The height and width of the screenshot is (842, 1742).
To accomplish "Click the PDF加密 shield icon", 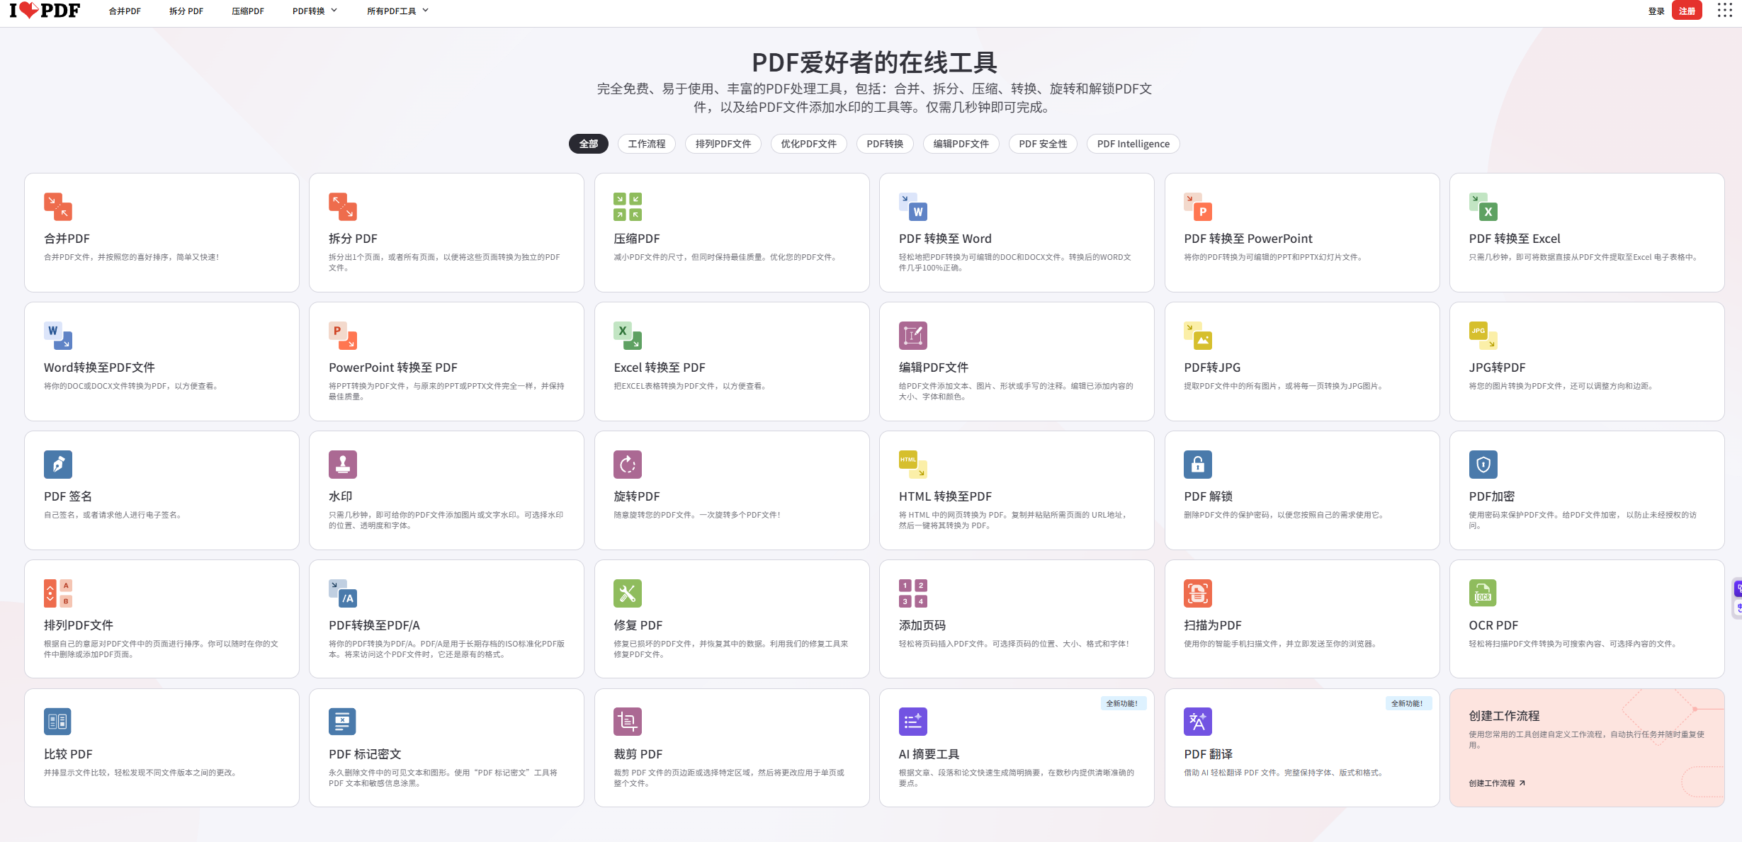I will (x=1483, y=464).
